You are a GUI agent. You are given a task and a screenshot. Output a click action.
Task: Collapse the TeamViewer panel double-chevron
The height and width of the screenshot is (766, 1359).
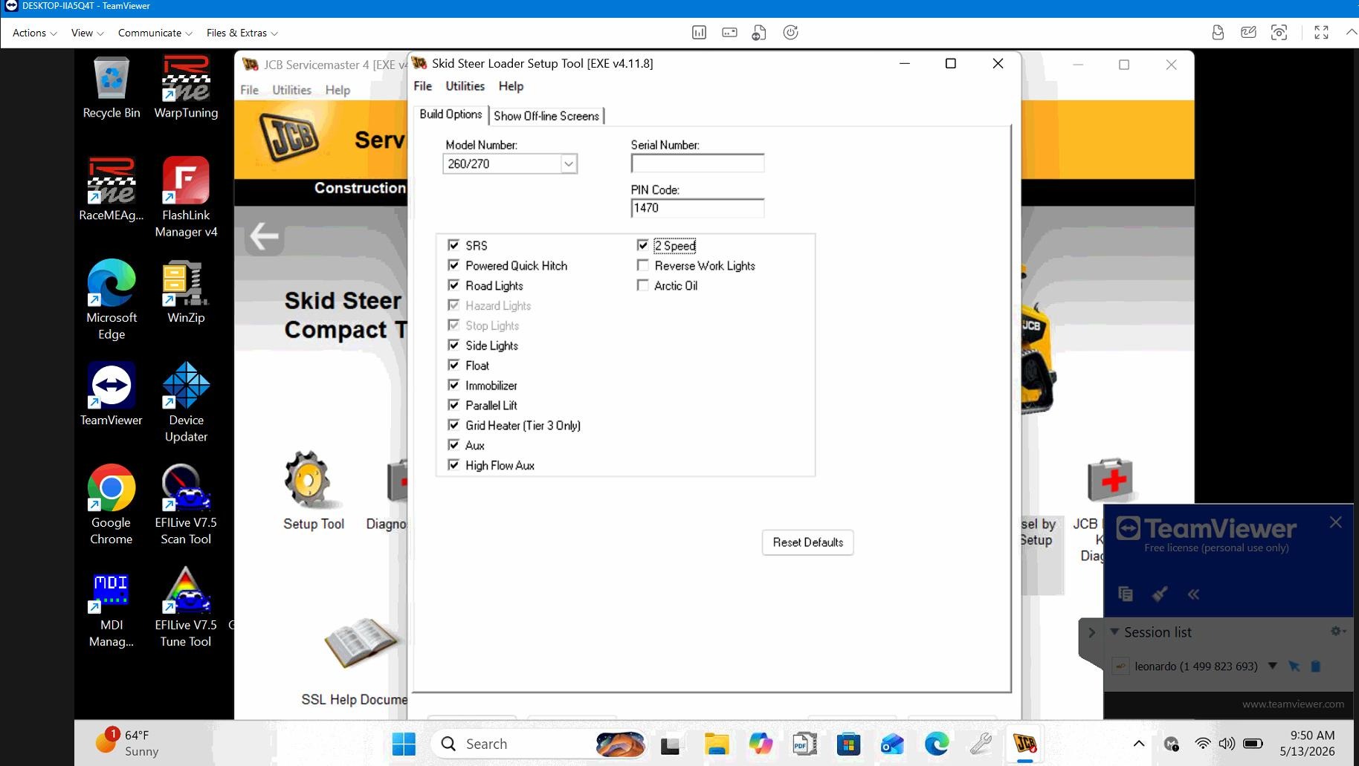(1193, 594)
